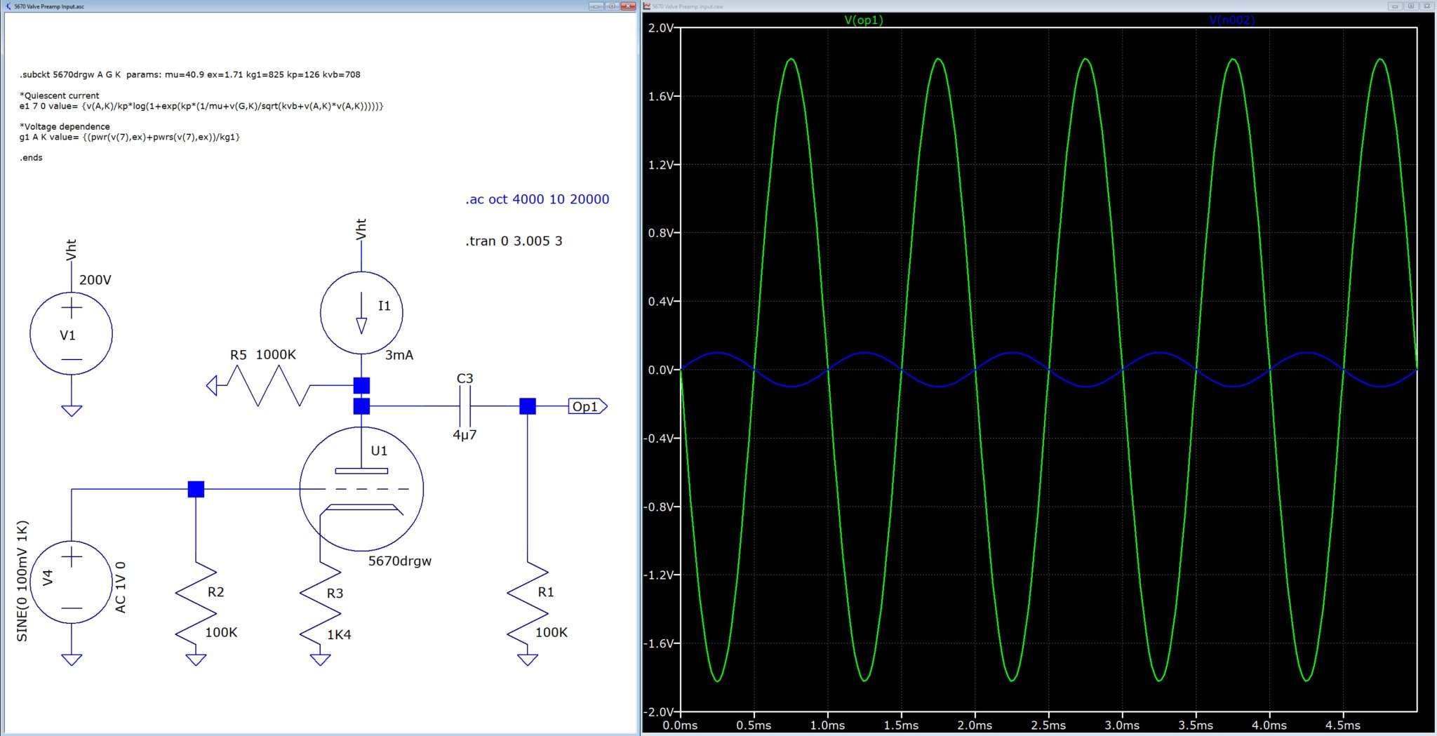Click the 1K4 value of R3
Image resolution: width=1437 pixels, height=736 pixels.
point(339,635)
